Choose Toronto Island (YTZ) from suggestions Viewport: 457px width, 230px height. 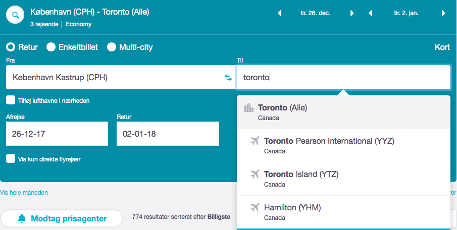[301, 175]
